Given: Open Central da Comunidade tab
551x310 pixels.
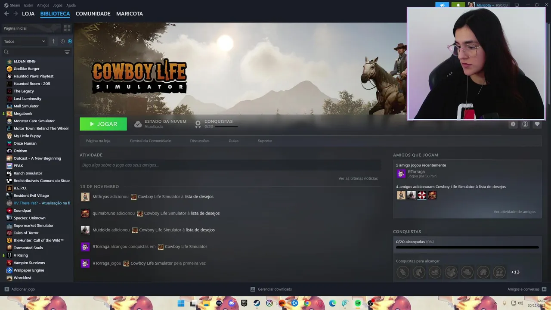Looking at the screenshot, I should click(150, 141).
